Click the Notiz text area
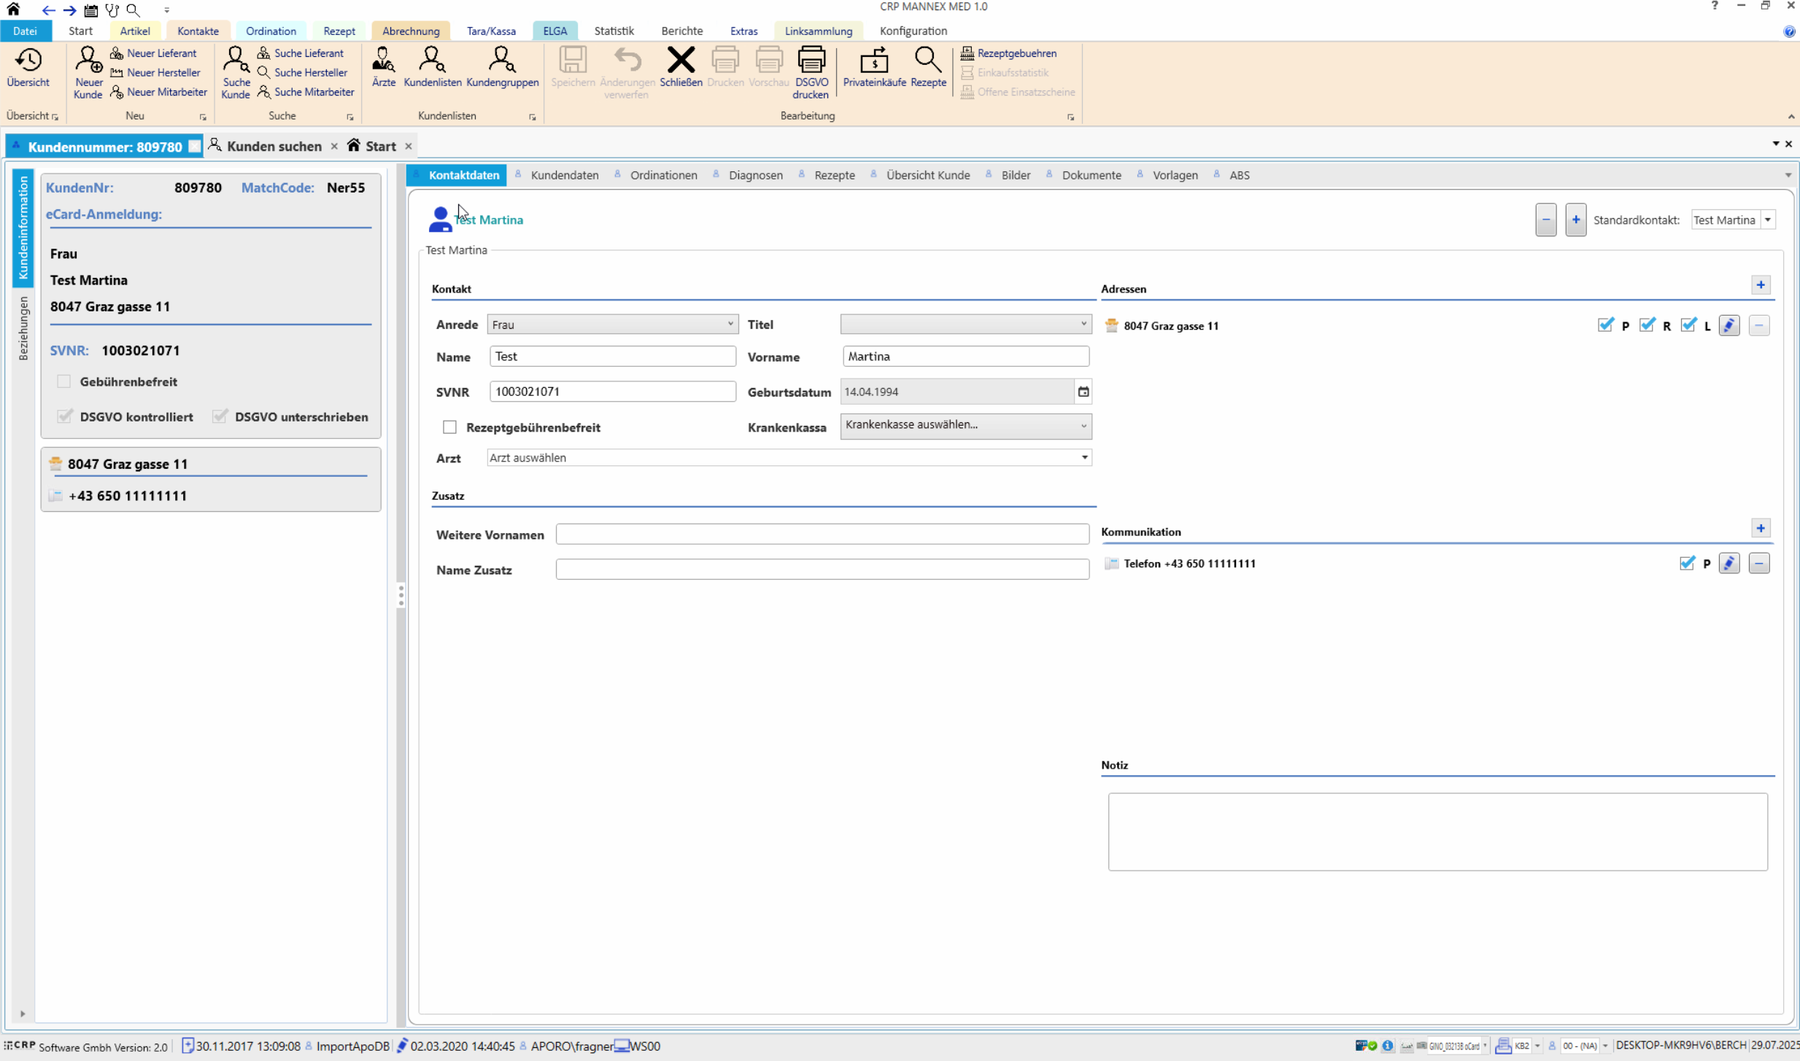 pyautogui.click(x=1437, y=832)
